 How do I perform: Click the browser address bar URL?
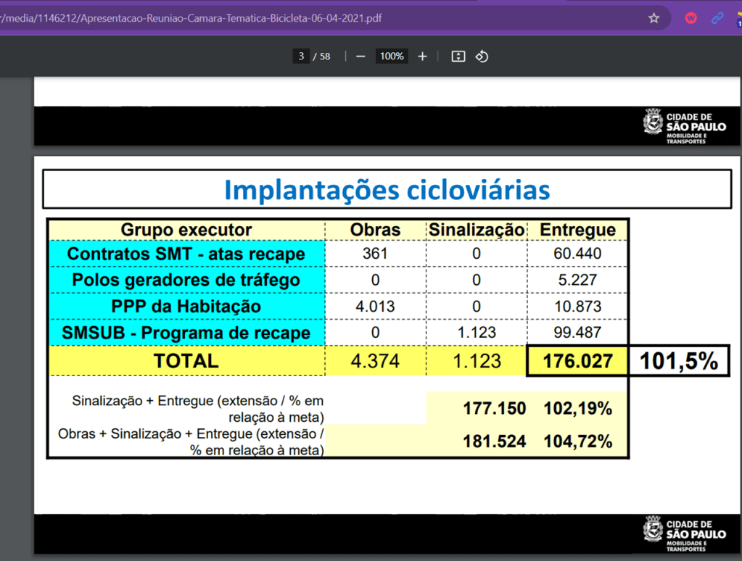tap(218, 18)
